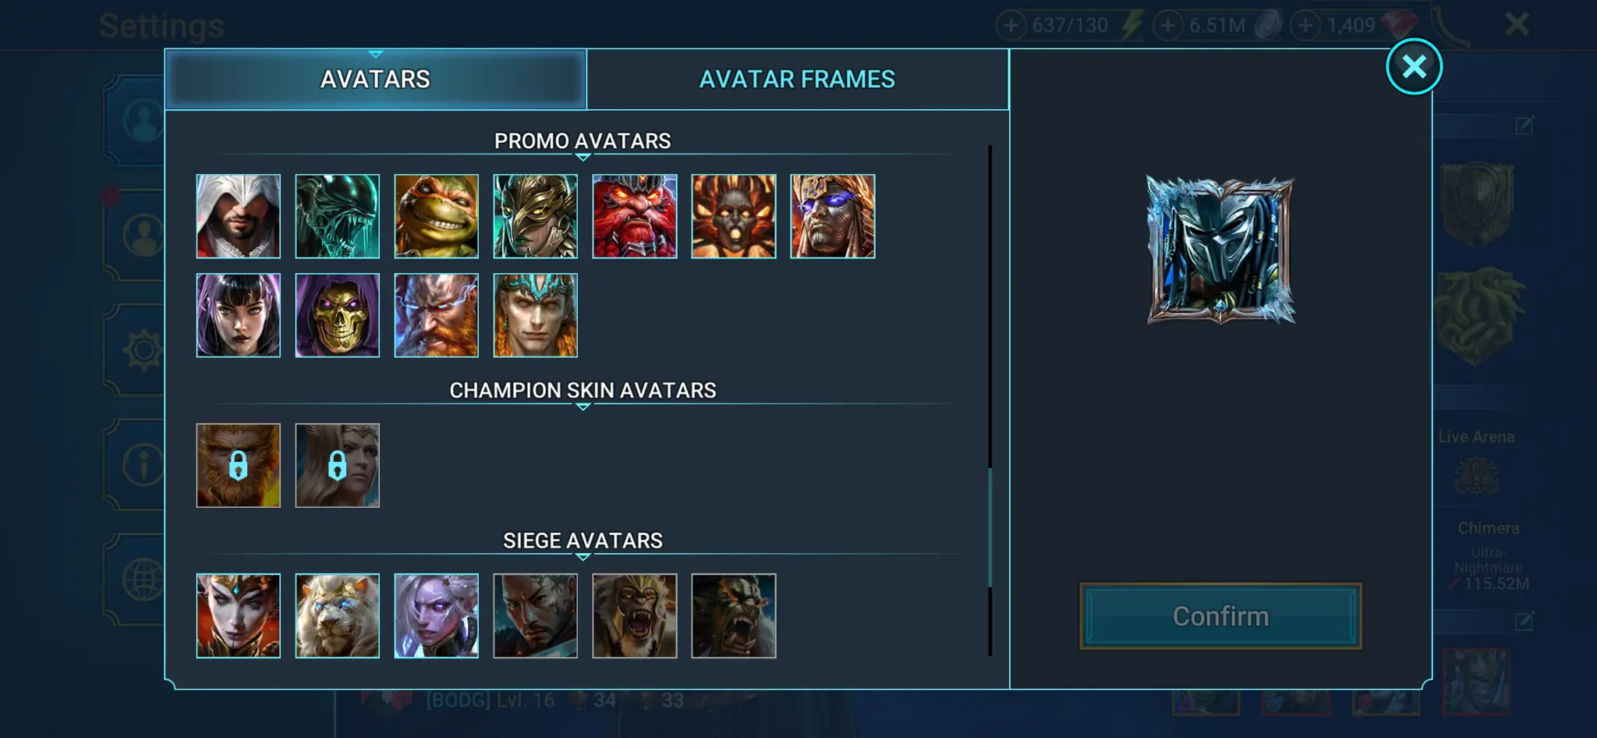This screenshot has width=1597, height=738.
Task: Open the Avatars tab
Action: (375, 79)
